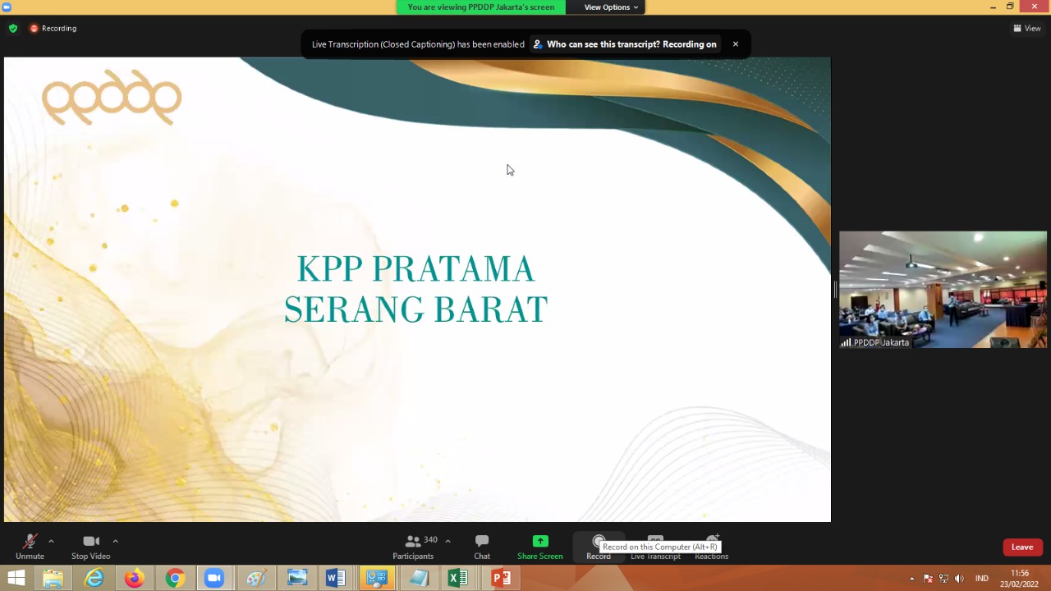Open Google Chrome from the taskbar

[x=174, y=579]
